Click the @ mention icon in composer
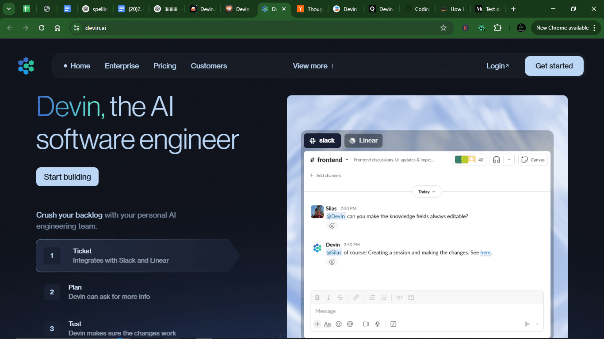Screen dimensions: 604x339 tap(350, 324)
